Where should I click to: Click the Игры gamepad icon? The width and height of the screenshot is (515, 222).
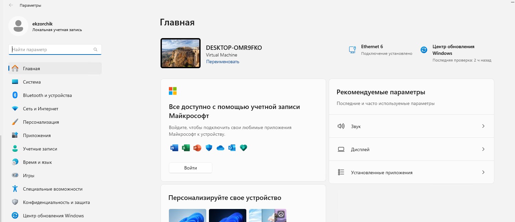[15, 176]
